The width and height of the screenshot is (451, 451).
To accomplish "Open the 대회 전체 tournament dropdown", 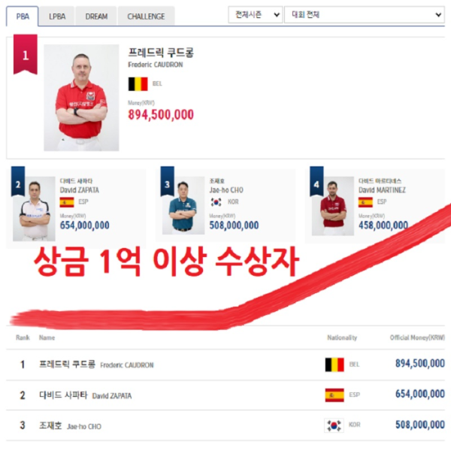I will click(365, 15).
